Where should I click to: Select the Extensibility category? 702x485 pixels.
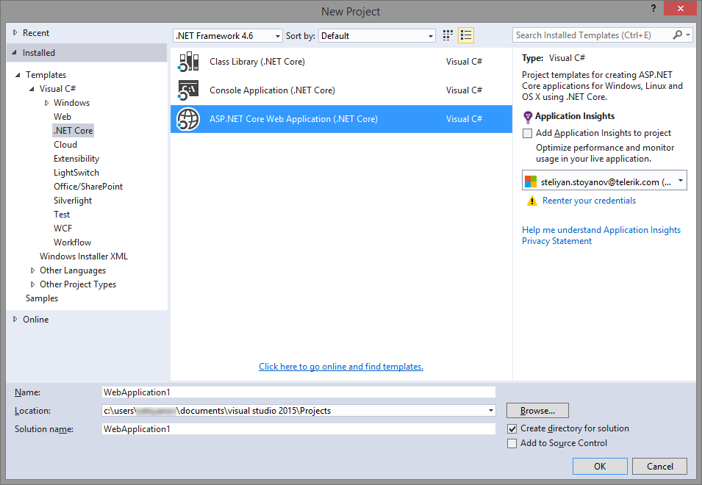(x=76, y=159)
